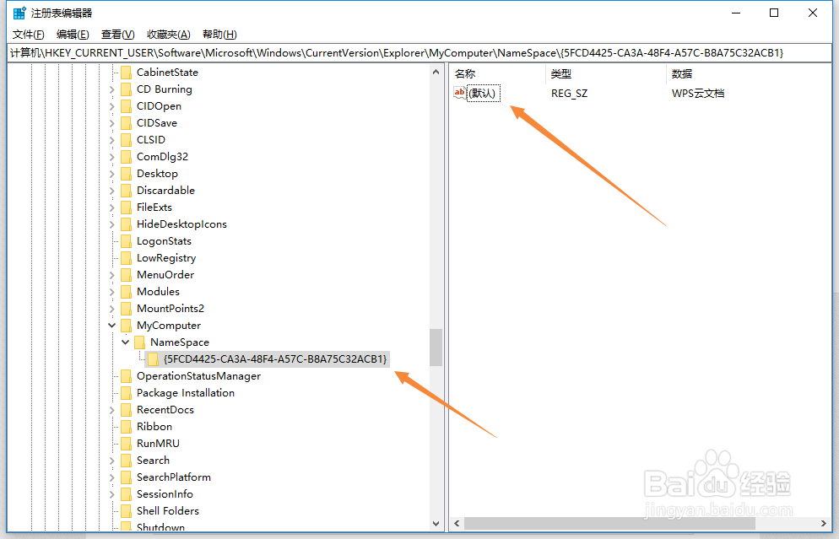839x539 pixels.
Task: Open the 收藏夹(A) menu
Action: click(169, 35)
